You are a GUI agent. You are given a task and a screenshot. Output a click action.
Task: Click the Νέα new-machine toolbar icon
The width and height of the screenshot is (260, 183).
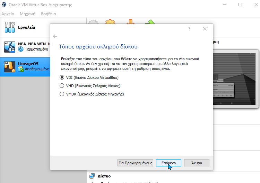[x=93, y=22]
